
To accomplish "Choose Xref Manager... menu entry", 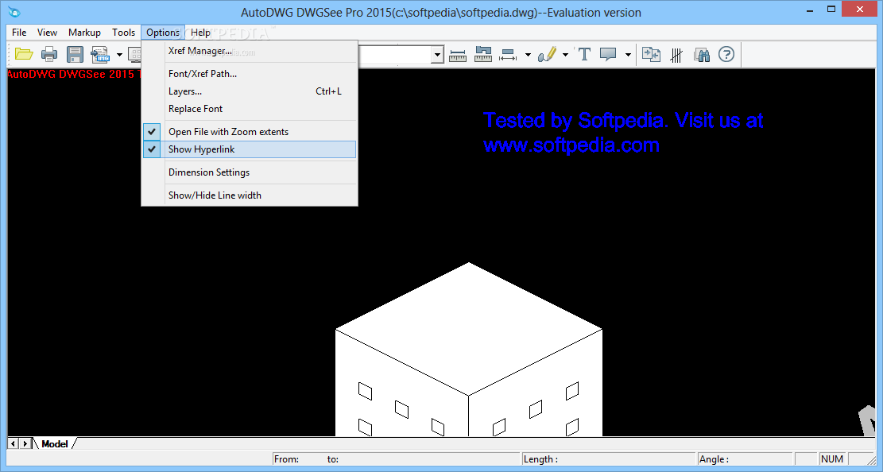I will pos(249,51).
